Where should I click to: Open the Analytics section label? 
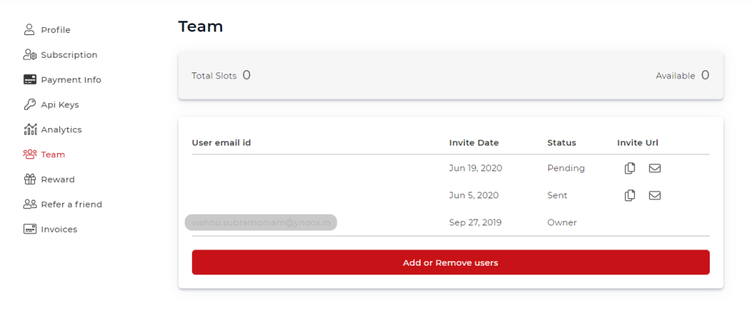pyautogui.click(x=62, y=130)
